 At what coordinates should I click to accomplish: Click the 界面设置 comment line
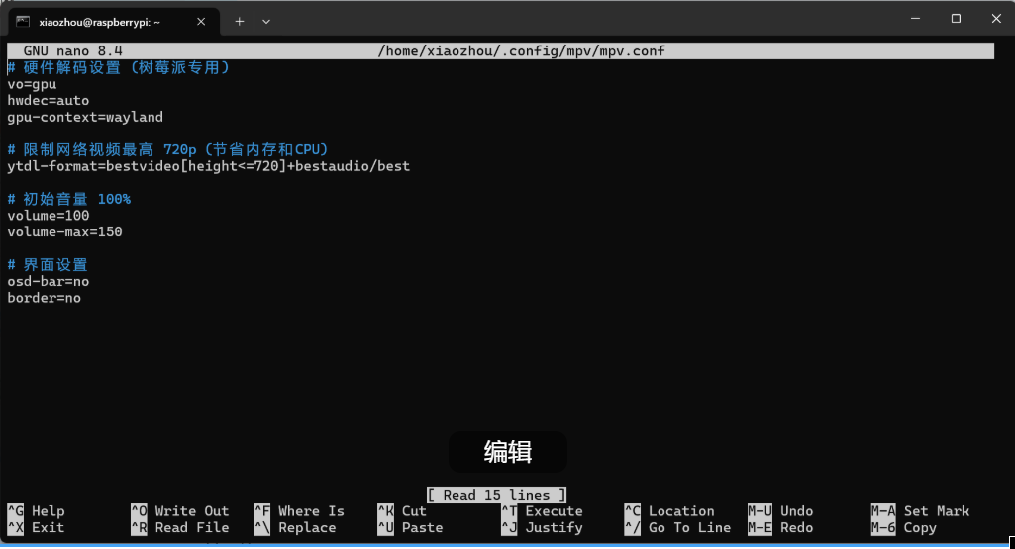pos(48,265)
